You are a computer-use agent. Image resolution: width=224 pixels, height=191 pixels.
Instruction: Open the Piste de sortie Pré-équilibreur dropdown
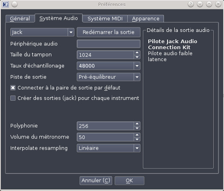[x=108, y=77]
